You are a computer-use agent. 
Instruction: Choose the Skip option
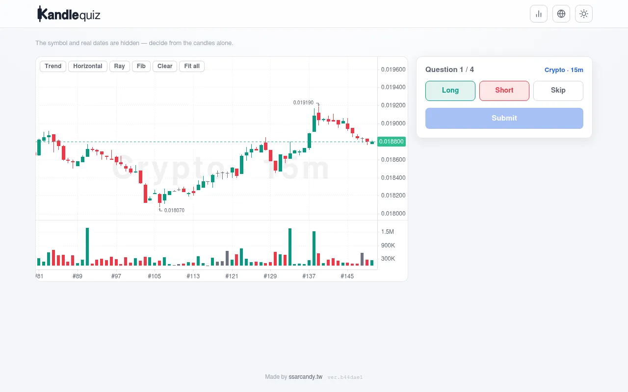click(558, 91)
